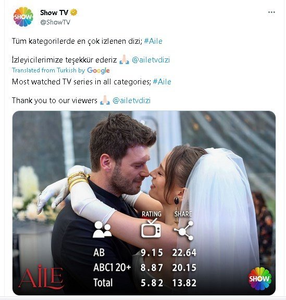Open @ailetvdizi mention in translated text
The width and height of the screenshot is (286, 300).
tap(131, 101)
